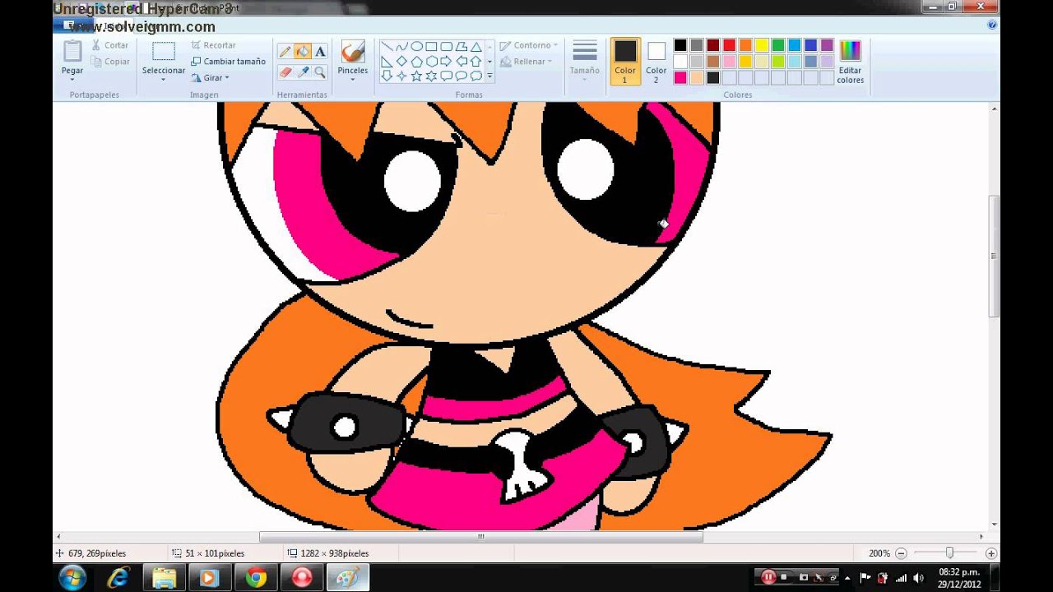Choose the right triangle shape

pyautogui.click(x=387, y=62)
